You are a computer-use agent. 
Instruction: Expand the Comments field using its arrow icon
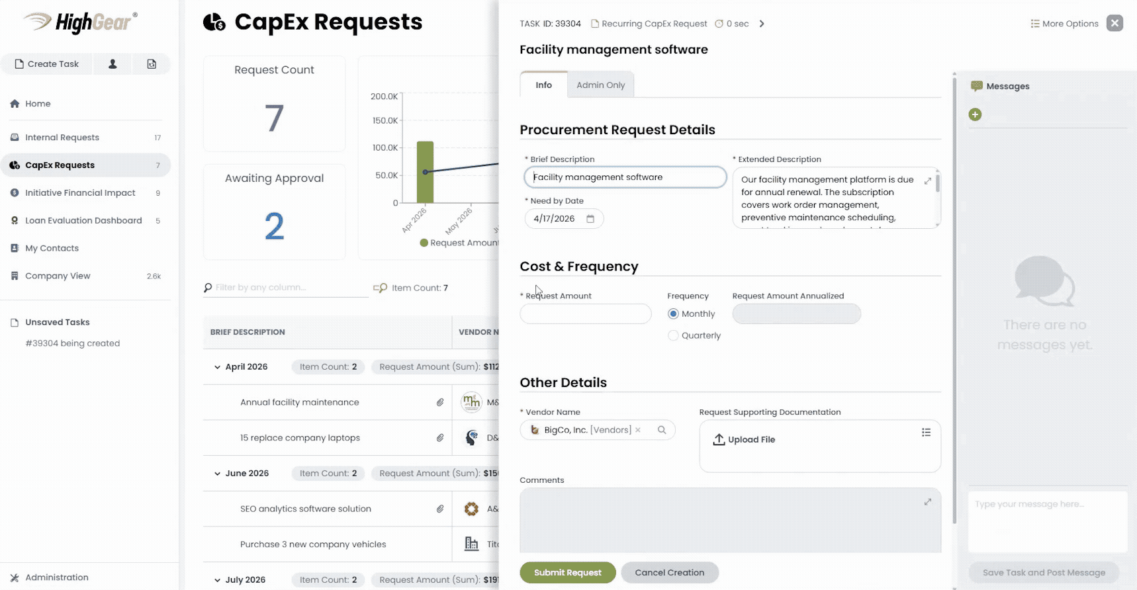(x=927, y=502)
